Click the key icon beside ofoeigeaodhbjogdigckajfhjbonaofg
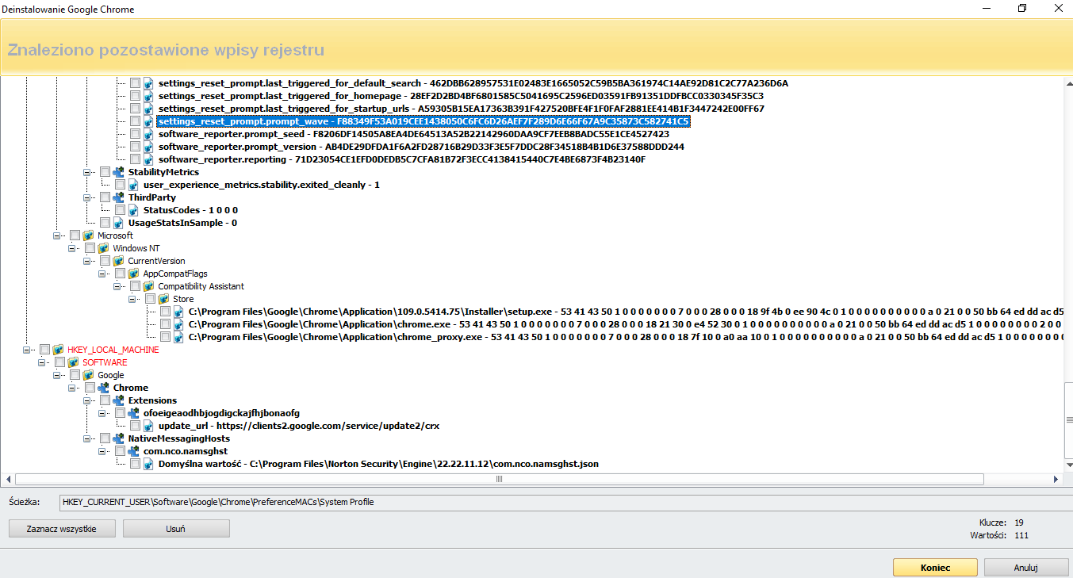Viewport: 1073px width, 578px height. pos(134,413)
